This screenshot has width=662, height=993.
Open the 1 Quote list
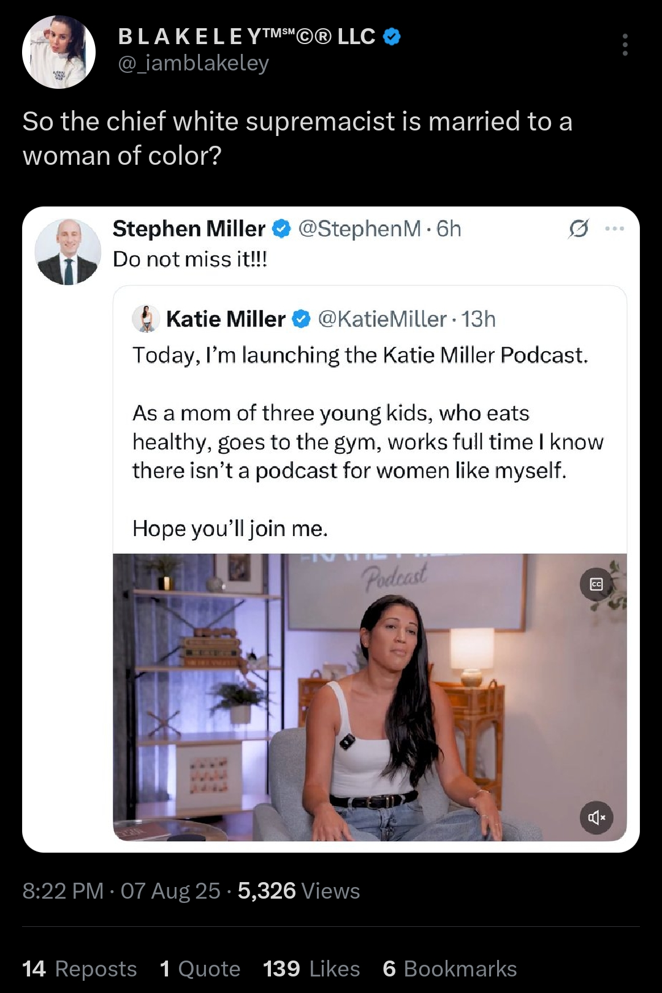[200, 969]
